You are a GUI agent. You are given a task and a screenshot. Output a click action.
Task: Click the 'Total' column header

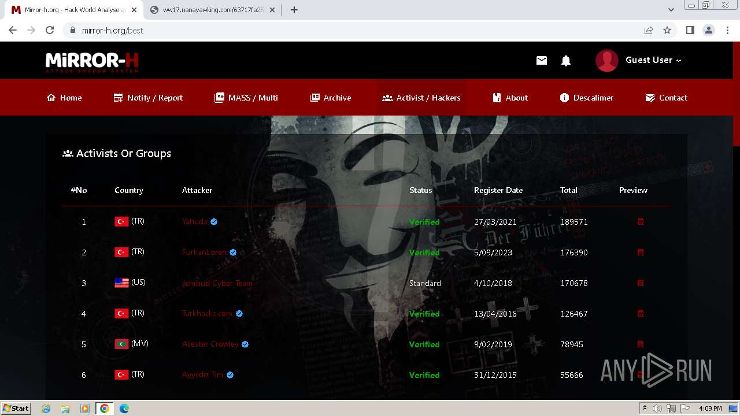[x=569, y=190]
